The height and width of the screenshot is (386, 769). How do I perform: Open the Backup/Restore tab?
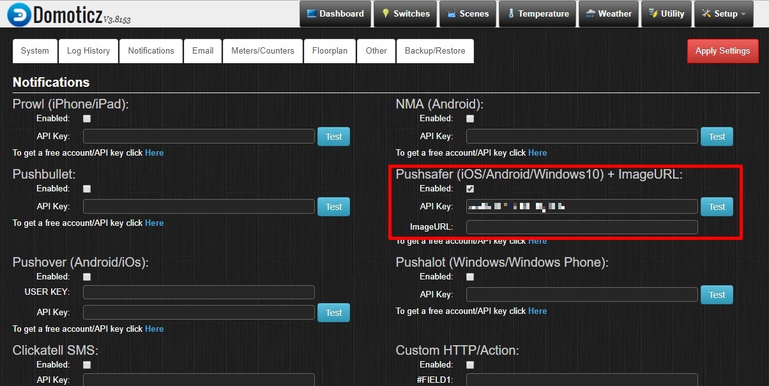(435, 51)
